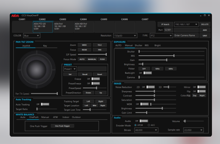Screen dimensions: 220x144
Task: Click the joystick control pad
Action: click(x=36, y=69)
